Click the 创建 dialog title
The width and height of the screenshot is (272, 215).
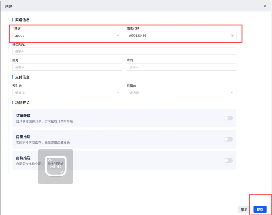[x=9, y=6]
